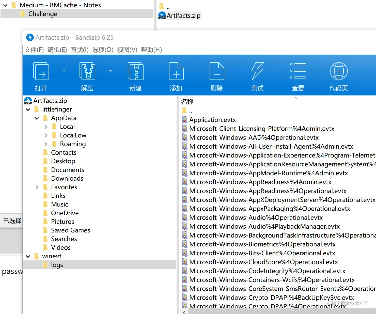Screen dimensions: 376x314
Task: Select Microsoft-Windows-AppxPackaging%4Operational.evtx
Action: click(270, 209)
